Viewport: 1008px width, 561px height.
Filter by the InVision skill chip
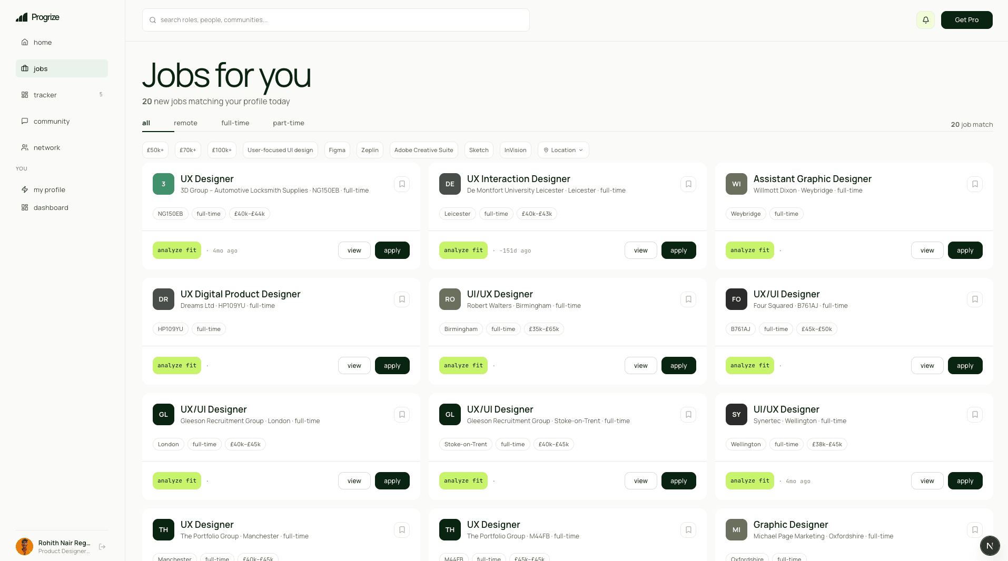tap(515, 150)
